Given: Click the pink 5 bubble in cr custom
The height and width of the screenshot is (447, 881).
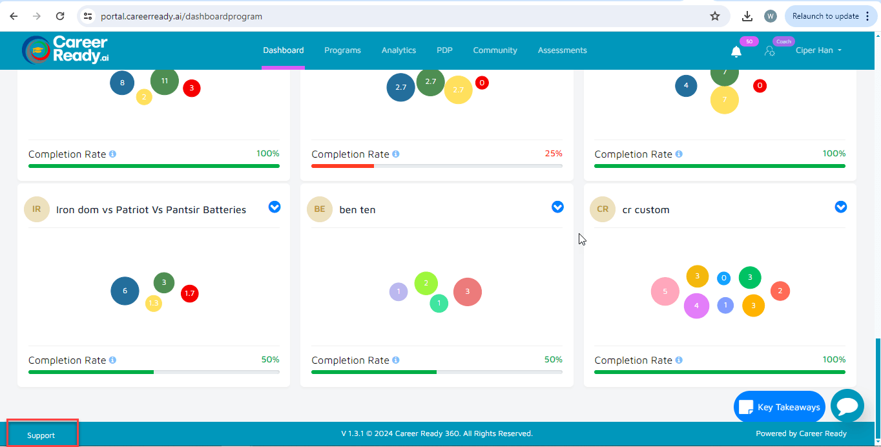Looking at the screenshot, I should pos(665,292).
